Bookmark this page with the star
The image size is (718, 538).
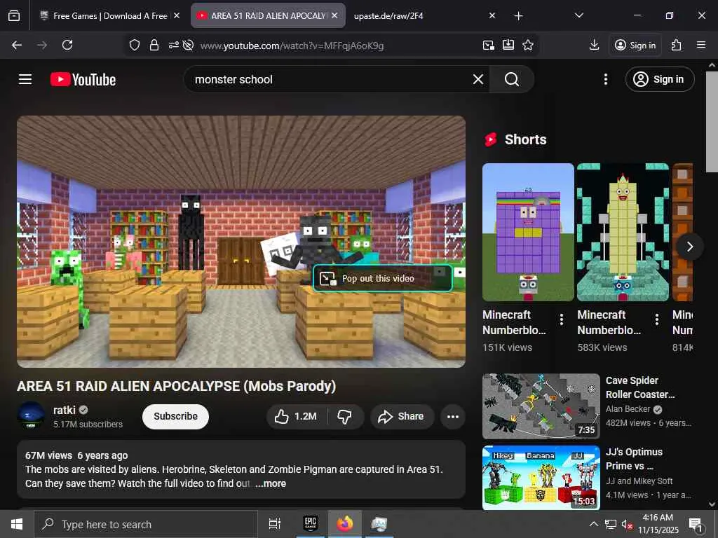(528, 45)
